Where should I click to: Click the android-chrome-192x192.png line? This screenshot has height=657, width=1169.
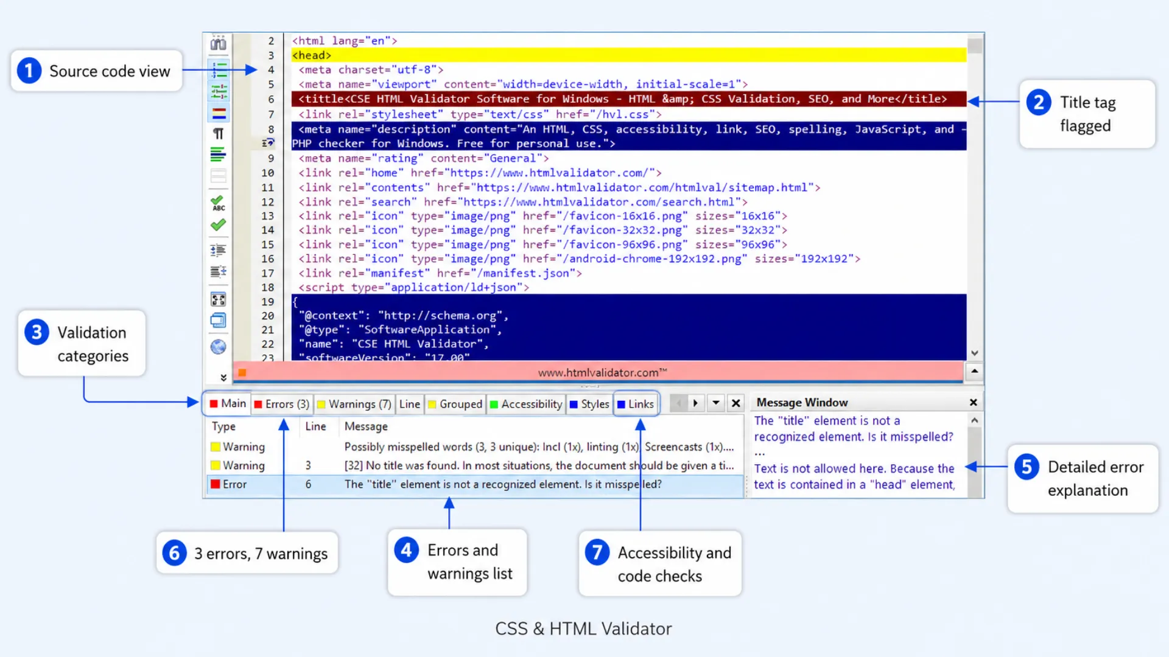click(579, 259)
